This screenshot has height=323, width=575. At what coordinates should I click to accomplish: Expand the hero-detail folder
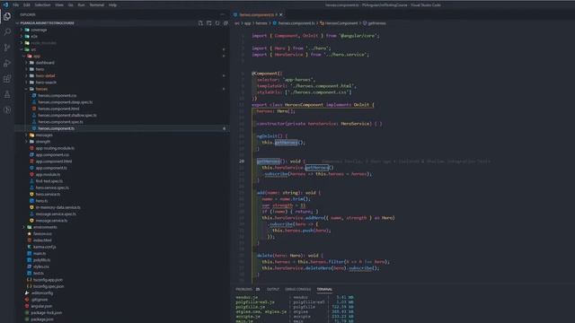click(x=46, y=75)
